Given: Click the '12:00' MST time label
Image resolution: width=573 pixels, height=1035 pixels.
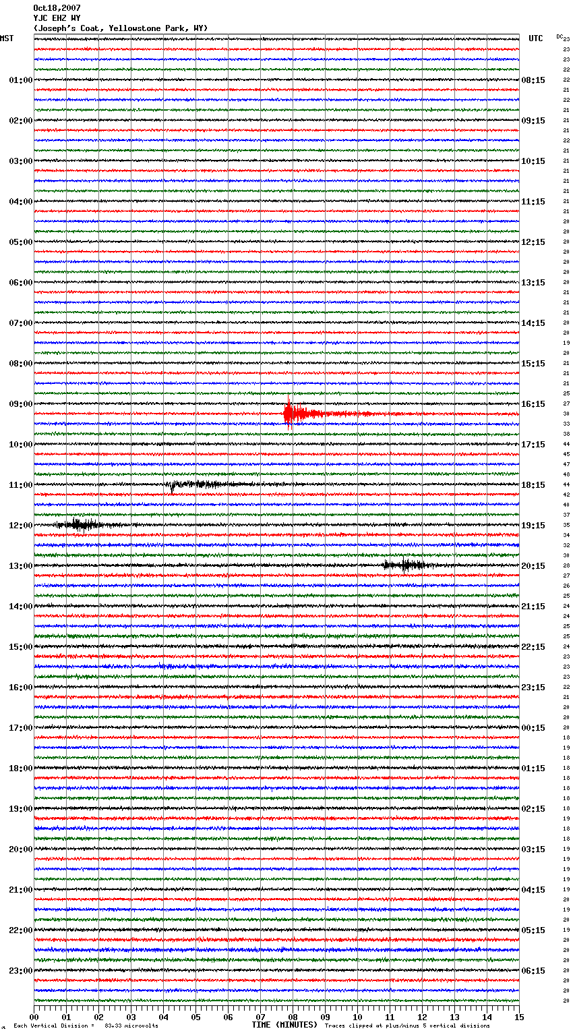Looking at the screenshot, I should point(20,526).
